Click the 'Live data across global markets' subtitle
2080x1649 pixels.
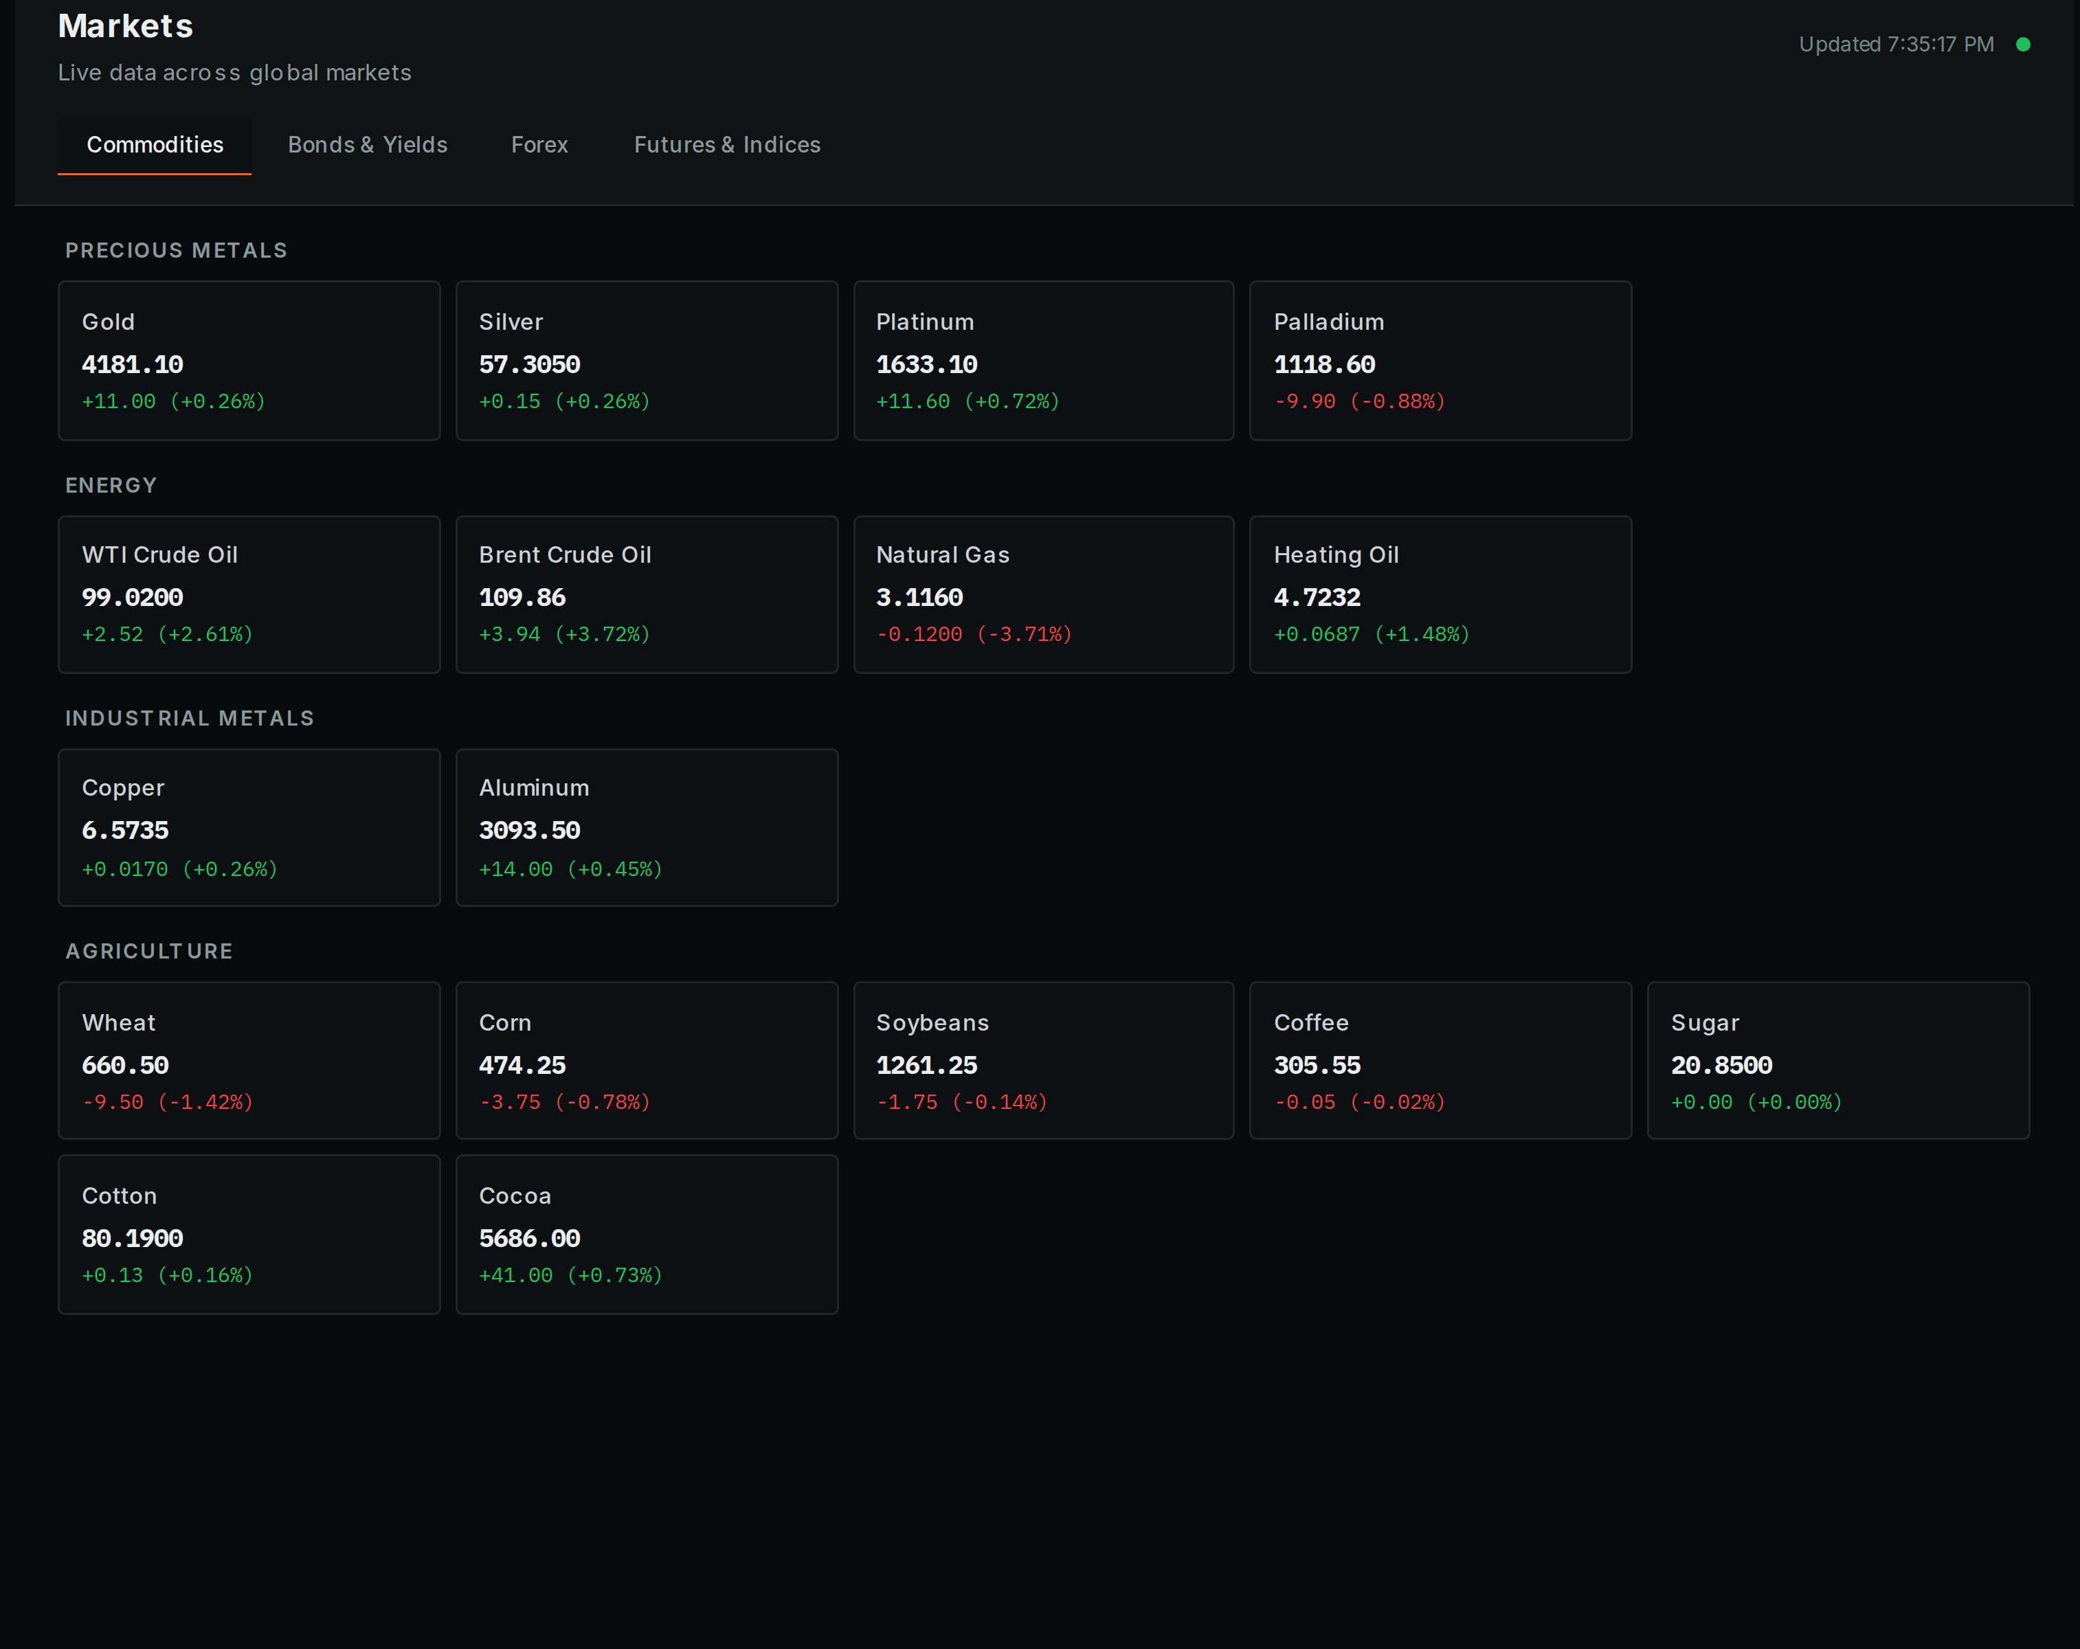(234, 74)
